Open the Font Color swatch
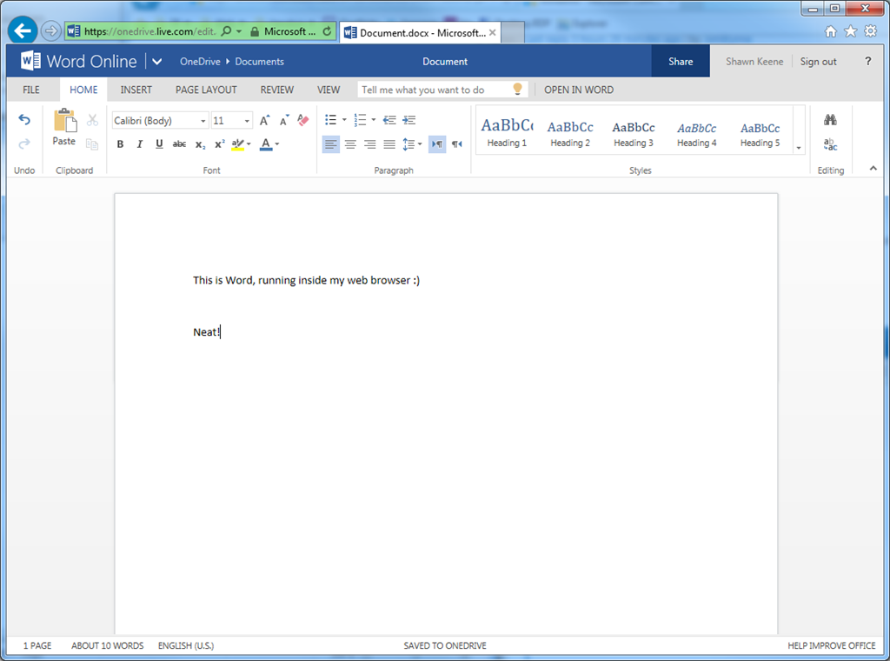Viewport: 890px width, 661px height. pos(265,144)
